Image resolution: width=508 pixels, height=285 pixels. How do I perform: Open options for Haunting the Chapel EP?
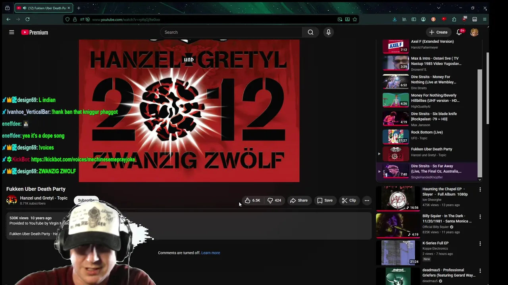480,190
